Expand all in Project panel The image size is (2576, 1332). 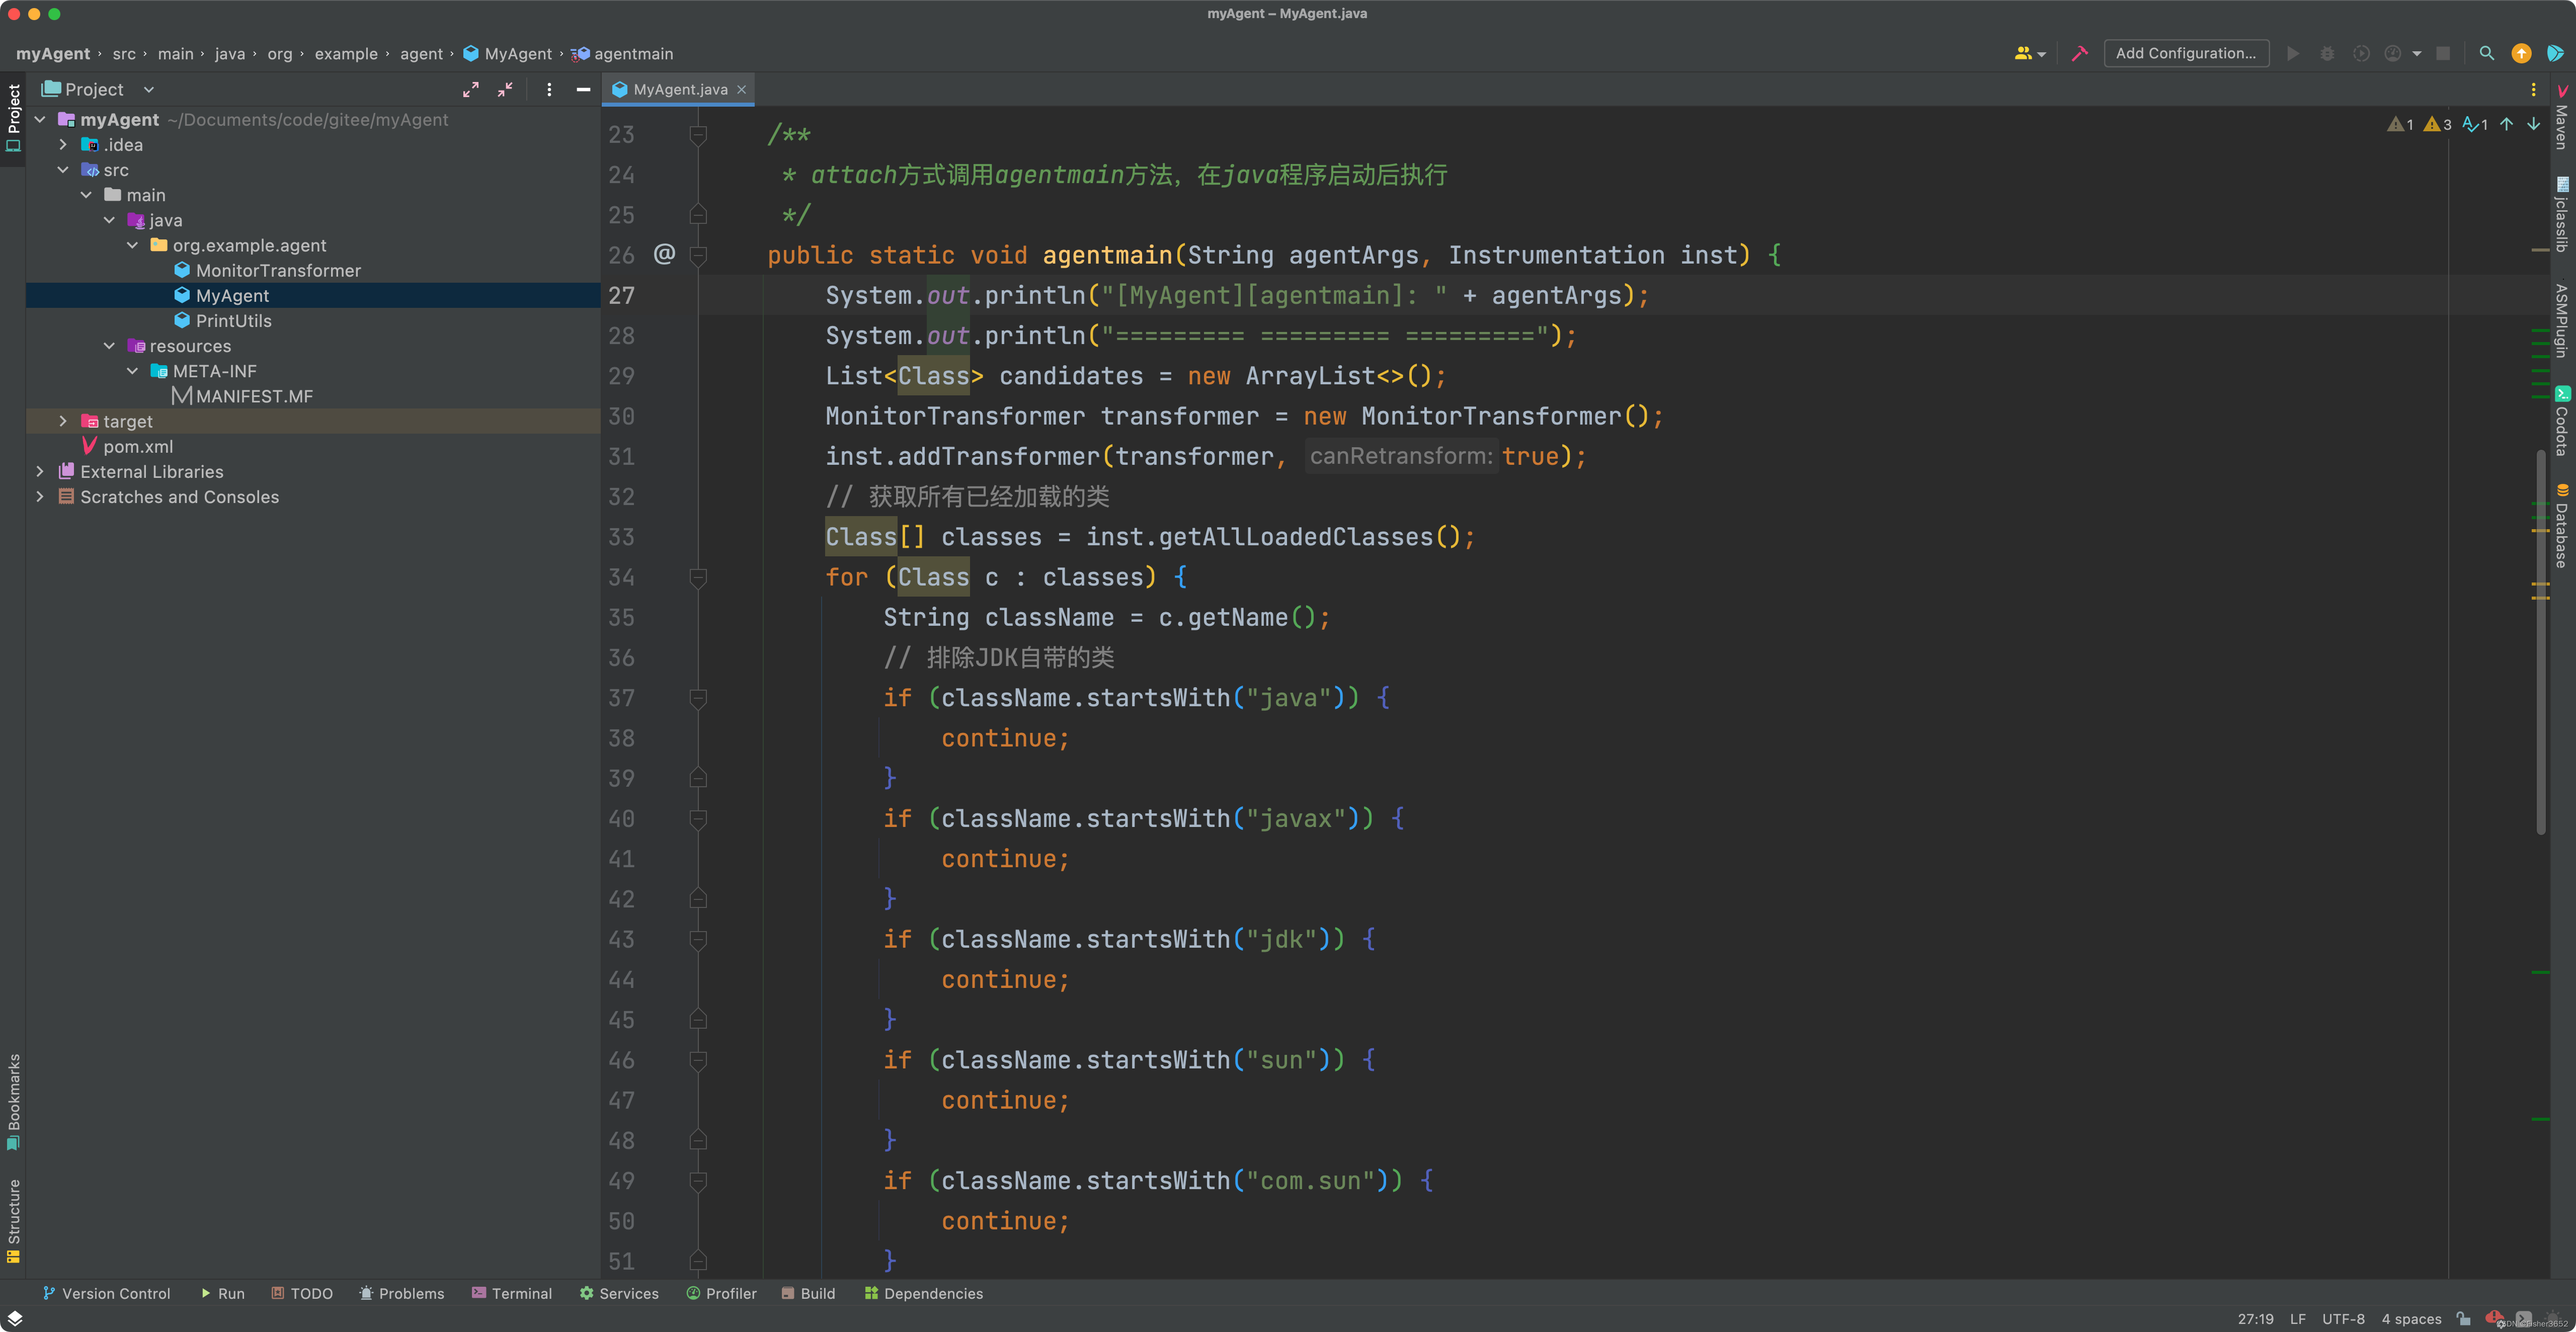(x=471, y=90)
